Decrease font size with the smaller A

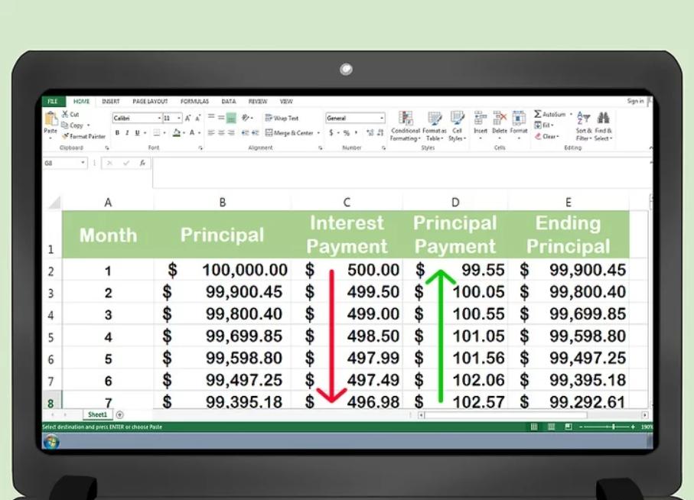click(197, 118)
